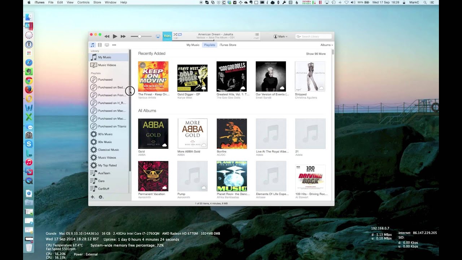Open the sidebar gear settings menu
Viewport: 462px width, 260px height.
(101, 197)
